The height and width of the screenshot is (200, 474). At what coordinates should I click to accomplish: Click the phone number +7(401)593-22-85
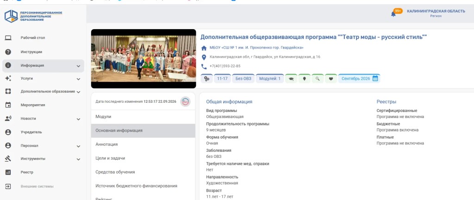(225, 66)
